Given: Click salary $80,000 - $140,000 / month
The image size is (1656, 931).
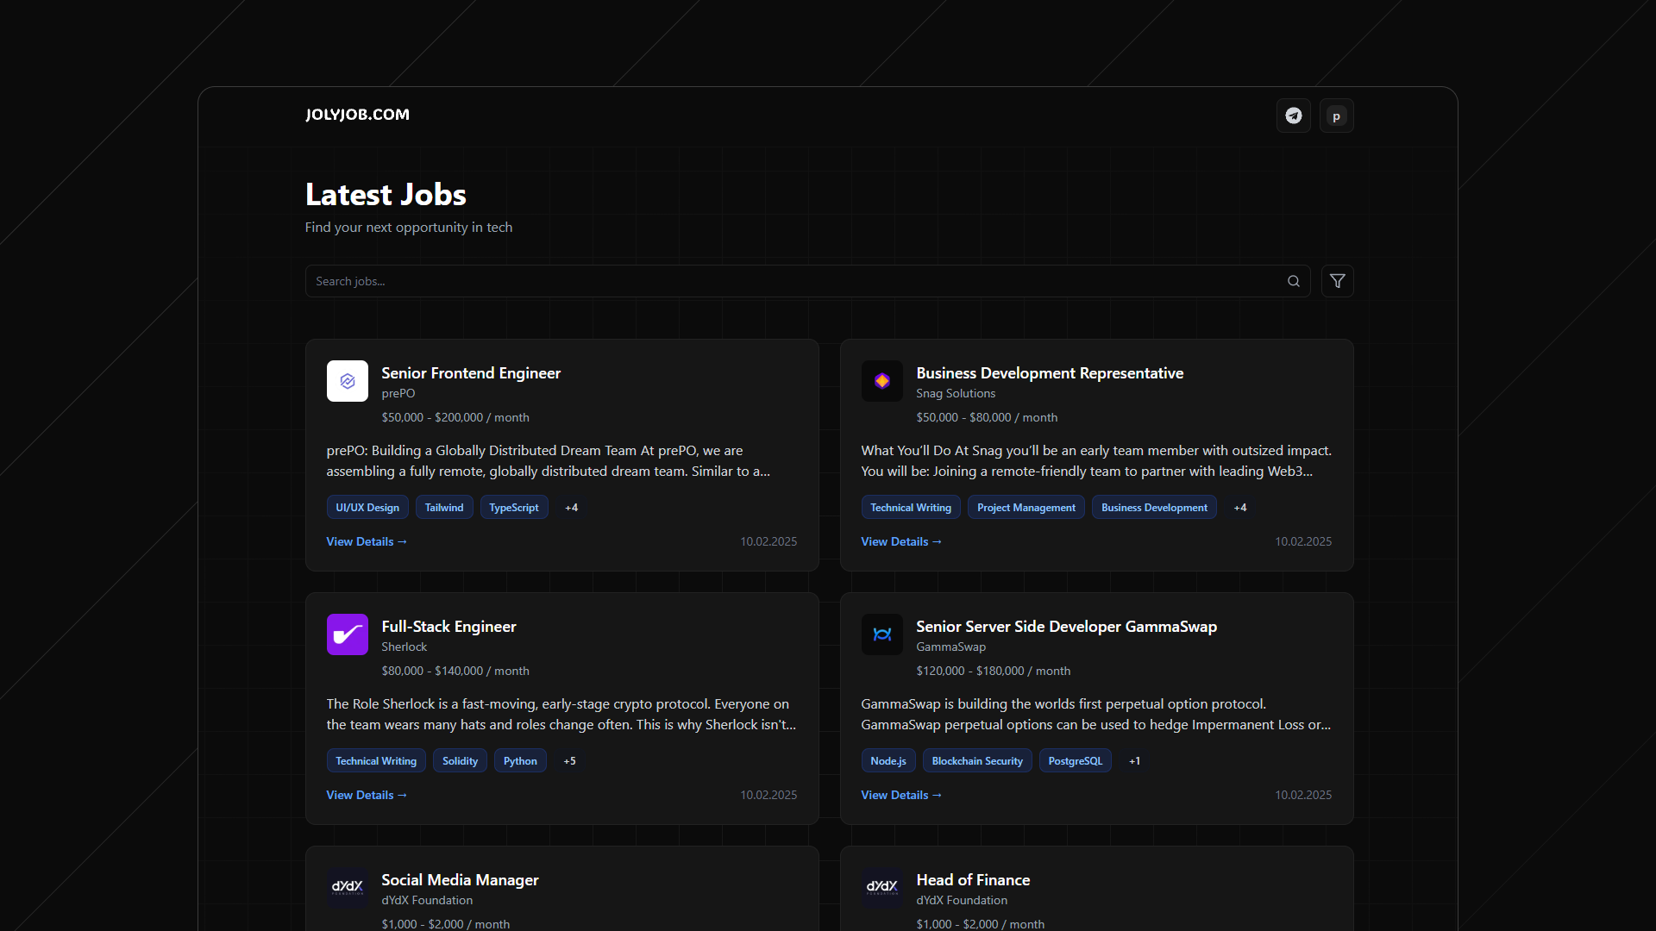Looking at the screenshot, I should [x=455, y=671].
